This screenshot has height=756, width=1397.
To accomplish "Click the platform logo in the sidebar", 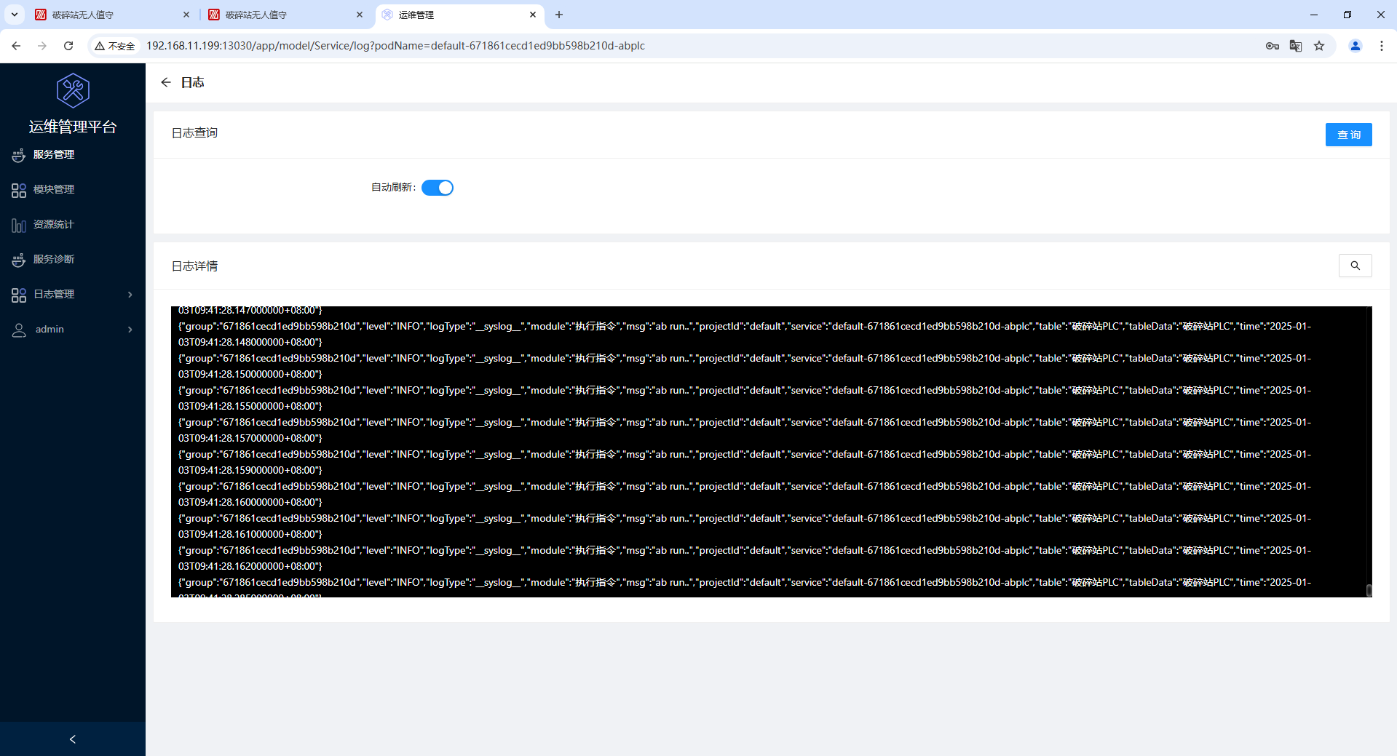I will tap(73, 90).
